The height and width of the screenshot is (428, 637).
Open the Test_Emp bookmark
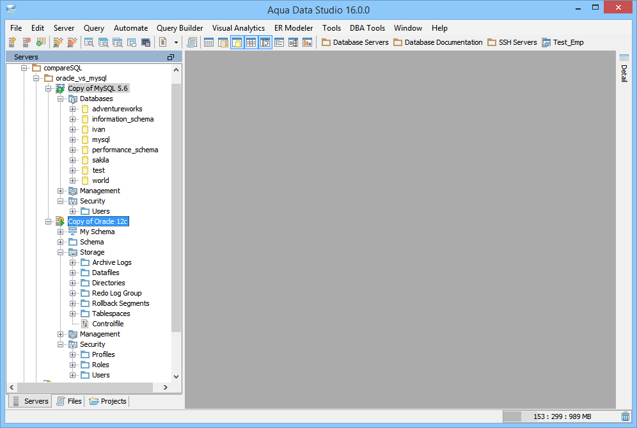pos(563,42)
